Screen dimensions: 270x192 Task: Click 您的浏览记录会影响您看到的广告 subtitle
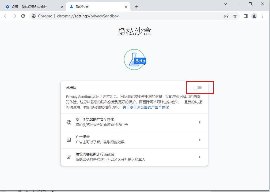point(102,125)
